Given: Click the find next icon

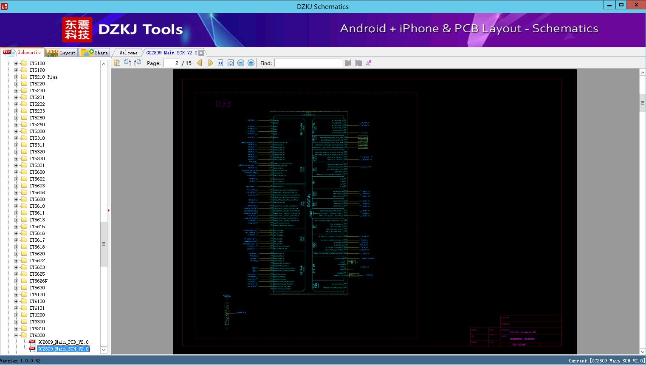Looking at the screenshot, I should pyautogui.click(x=358, y=63).
